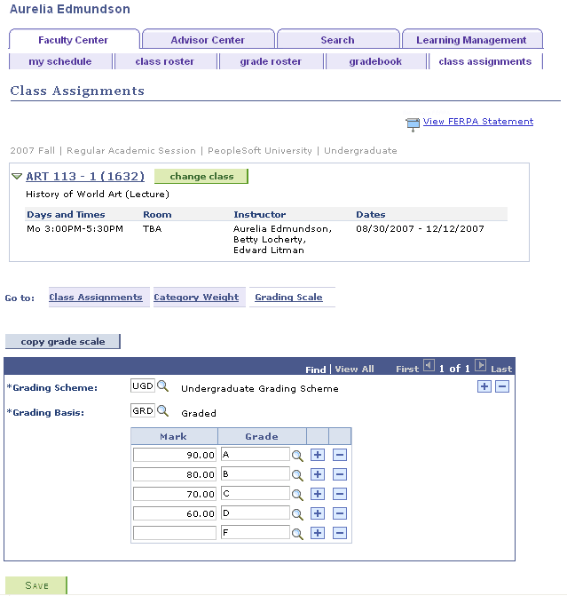
Task: Click Last in grid header
Action: tap(501, 370)
